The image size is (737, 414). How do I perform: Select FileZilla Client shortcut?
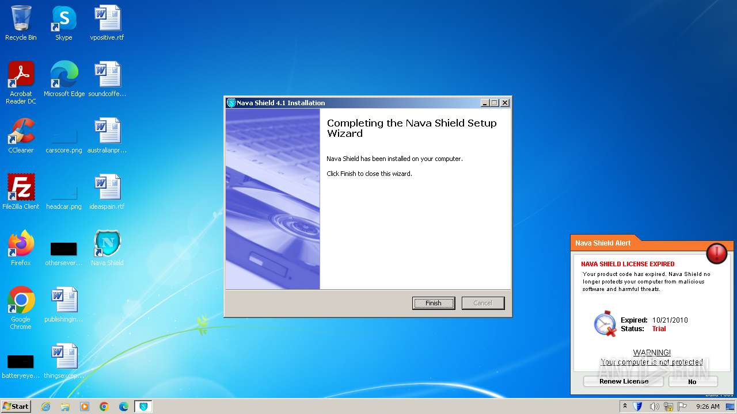[21, 192]
